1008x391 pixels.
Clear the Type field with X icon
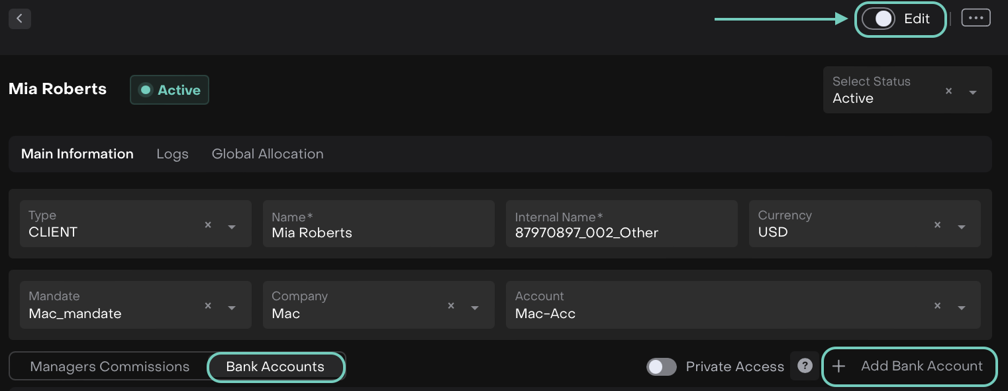tap(208, 225)
